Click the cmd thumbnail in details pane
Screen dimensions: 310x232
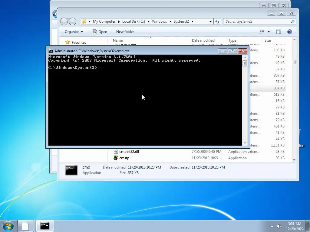click(x=71, y=170)
